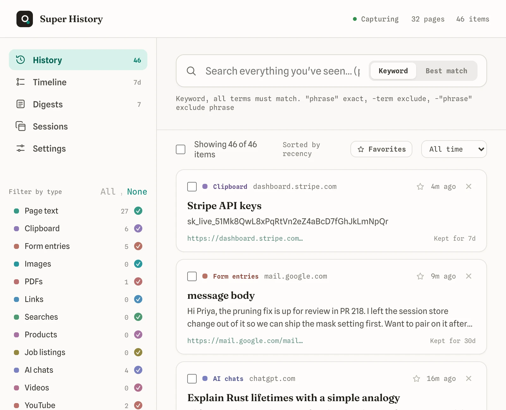Select the Stripe API keys item checkbox
The width and height of the screenshot is (506, 410).
(x=192, y=186)
